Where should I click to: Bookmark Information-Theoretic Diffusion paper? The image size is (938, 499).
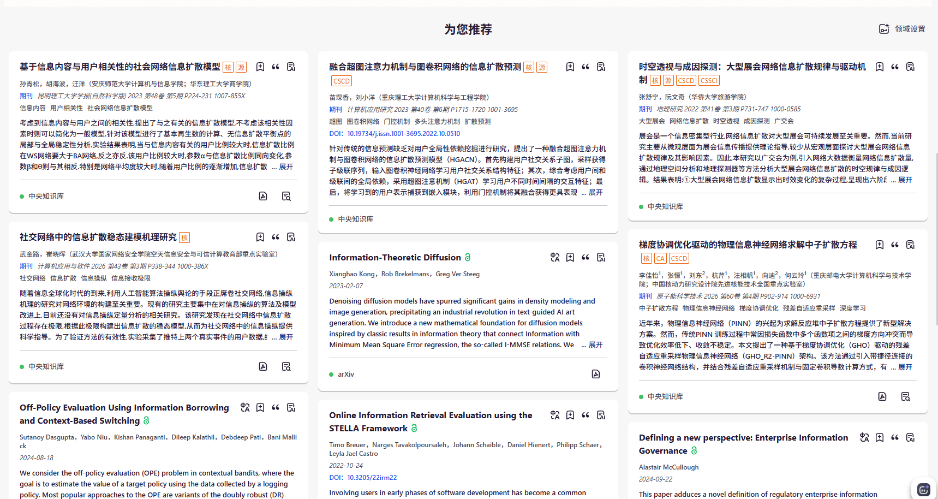(570, 257)
